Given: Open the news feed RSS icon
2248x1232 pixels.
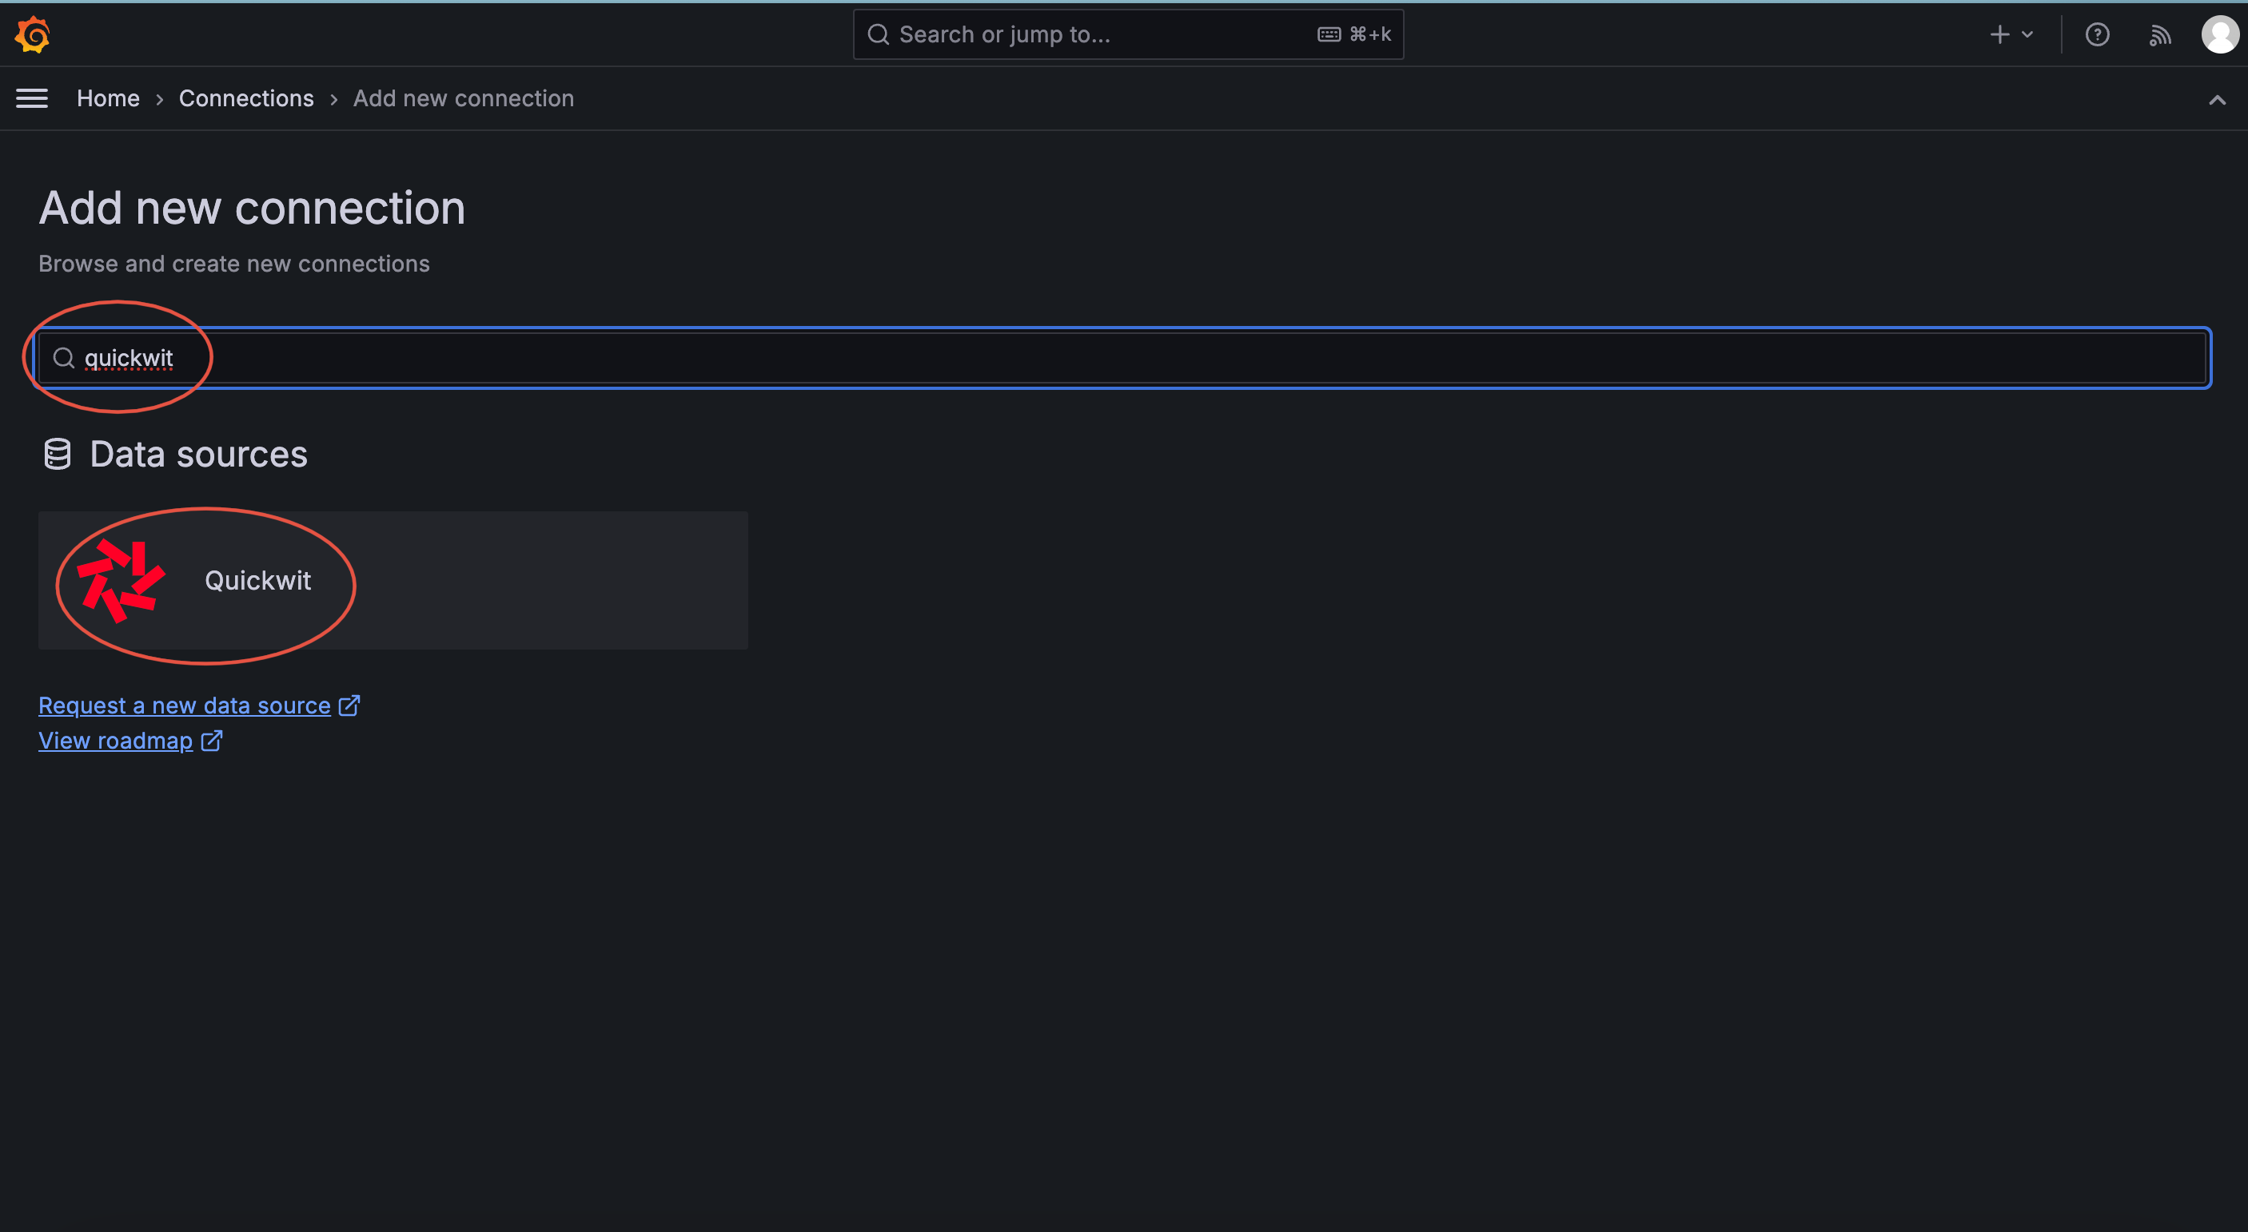Looking at the screenshot, I should (x=2160, y=35).
